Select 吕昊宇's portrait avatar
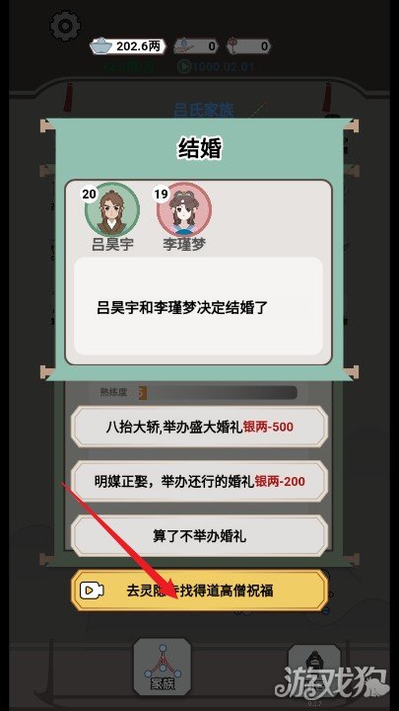 [112, 209]
